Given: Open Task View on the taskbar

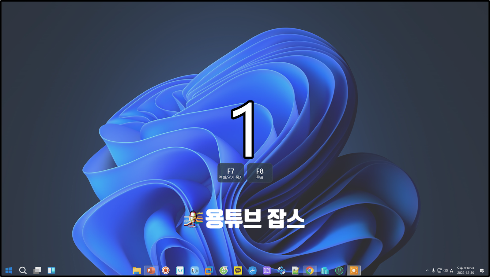Looking at the screenshot, I should click(37, 270).
